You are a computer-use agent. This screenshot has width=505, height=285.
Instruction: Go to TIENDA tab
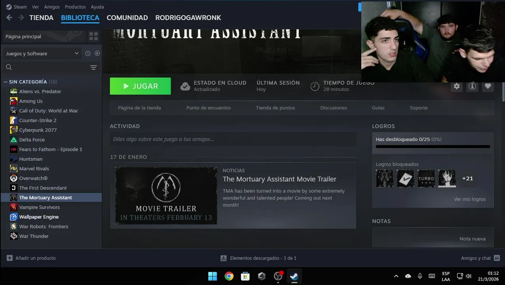(x=41, y=18)
